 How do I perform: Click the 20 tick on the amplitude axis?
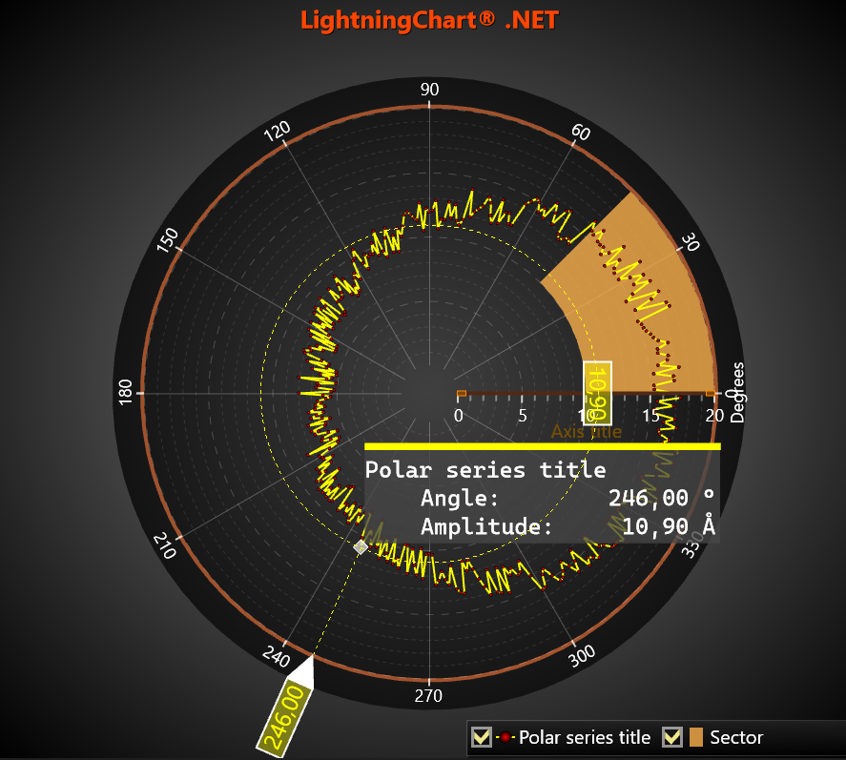(714, 416)
